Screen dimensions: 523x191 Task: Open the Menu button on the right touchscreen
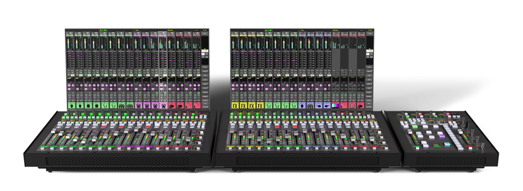click(x=370, y=33)
